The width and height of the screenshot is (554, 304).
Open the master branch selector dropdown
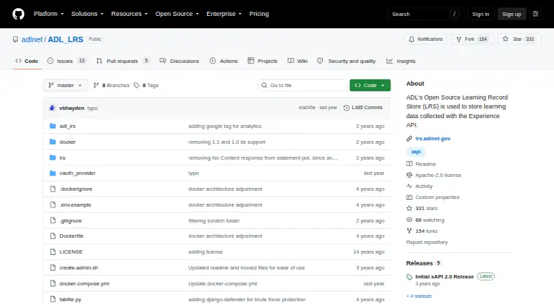point(65,86)
